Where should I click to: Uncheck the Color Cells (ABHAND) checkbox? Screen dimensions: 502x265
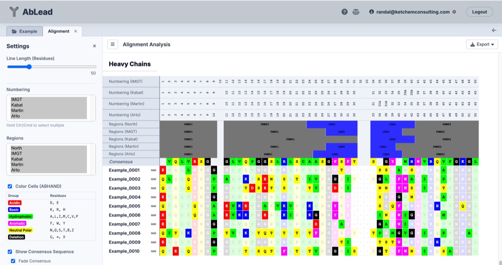pyautogui.click(x=10, y=186)
